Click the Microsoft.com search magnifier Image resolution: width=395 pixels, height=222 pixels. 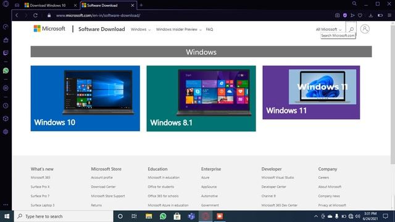[351, 30]
